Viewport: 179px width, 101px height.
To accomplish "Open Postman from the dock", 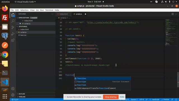I will click(5, 45).
